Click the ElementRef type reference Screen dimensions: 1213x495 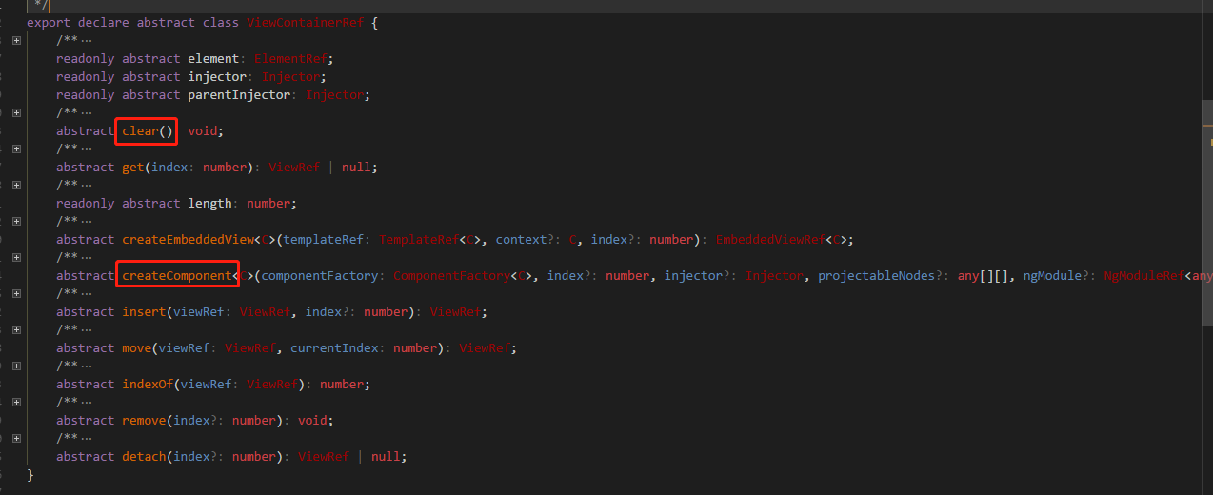pyautogui.click(x=290, y=59)
